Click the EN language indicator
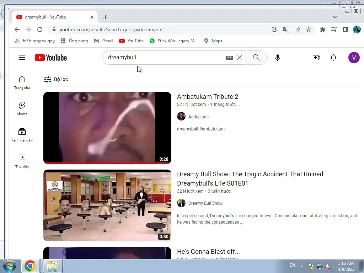 [x=292, y=265]
